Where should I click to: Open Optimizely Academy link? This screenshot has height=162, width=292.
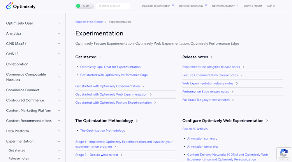click(223, 6)
